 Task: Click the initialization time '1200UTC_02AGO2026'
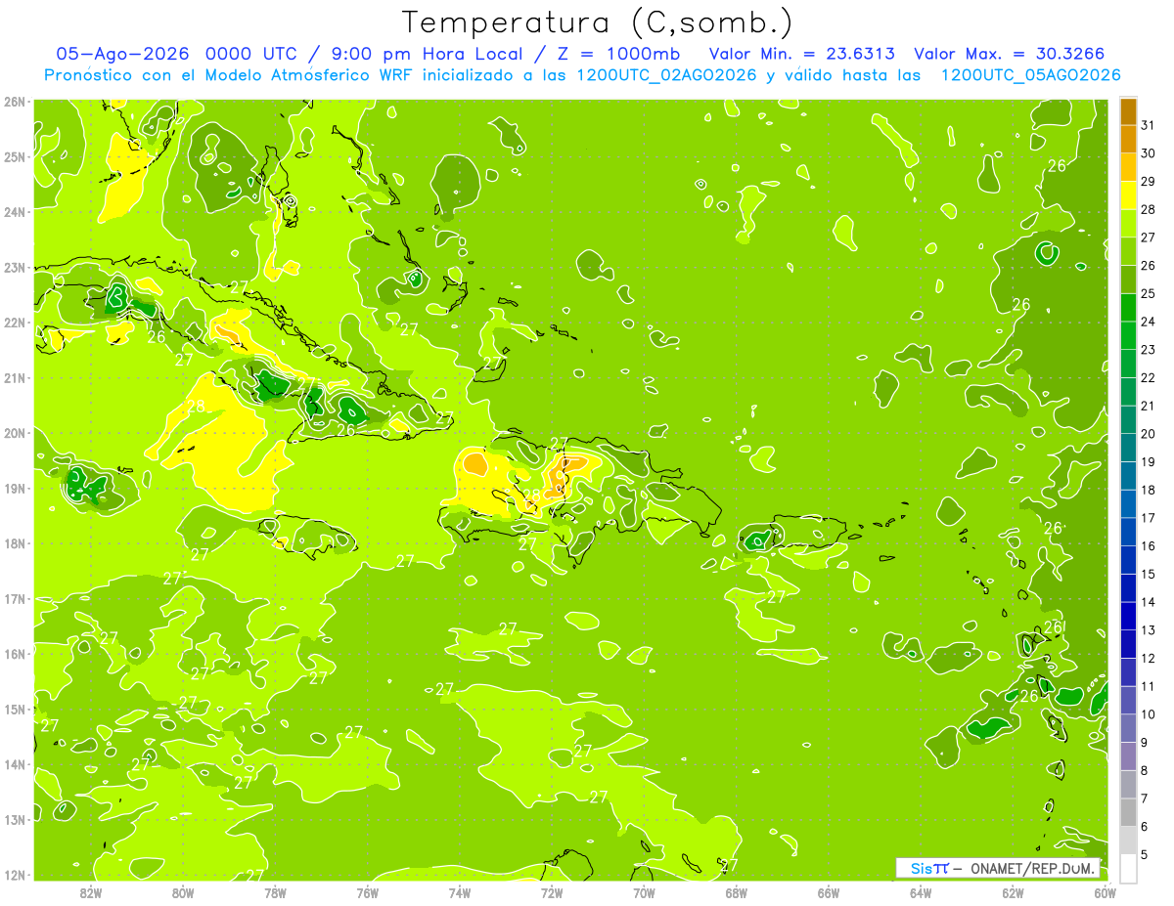[666, 75]
